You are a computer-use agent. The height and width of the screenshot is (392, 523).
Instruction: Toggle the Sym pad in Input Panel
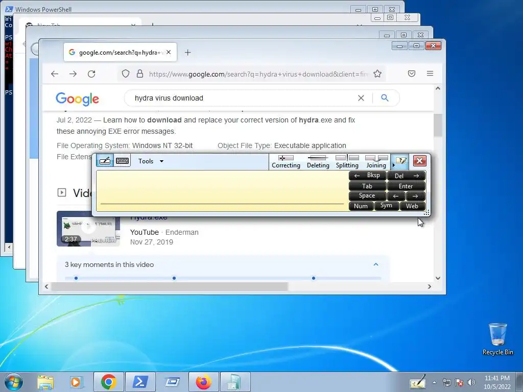[386, 206]
